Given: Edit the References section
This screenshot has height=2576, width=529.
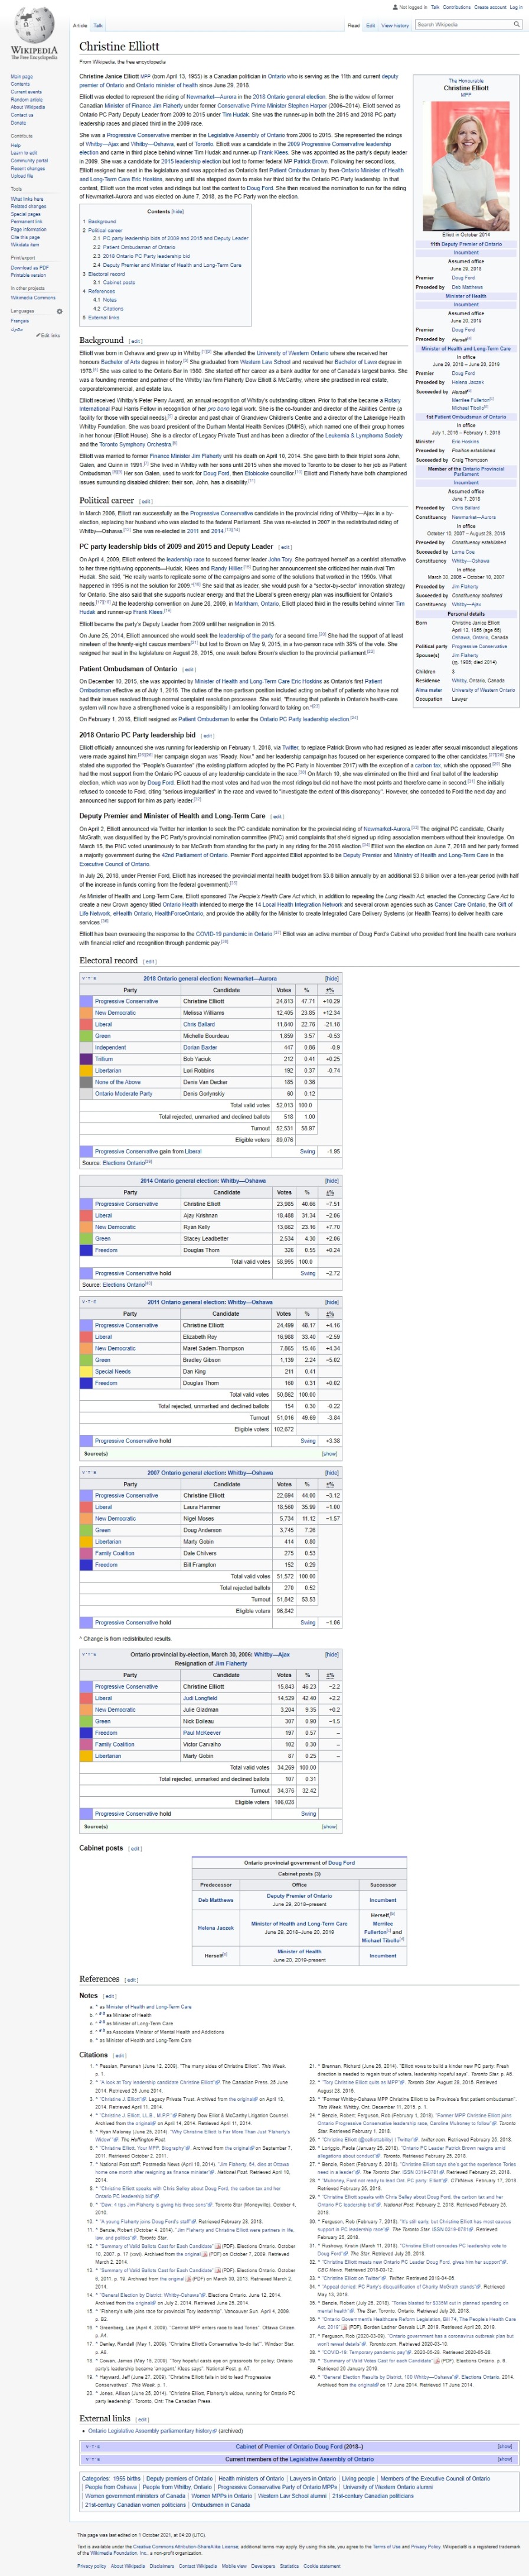Looking at the screenshot, I should pos(131,1979).
